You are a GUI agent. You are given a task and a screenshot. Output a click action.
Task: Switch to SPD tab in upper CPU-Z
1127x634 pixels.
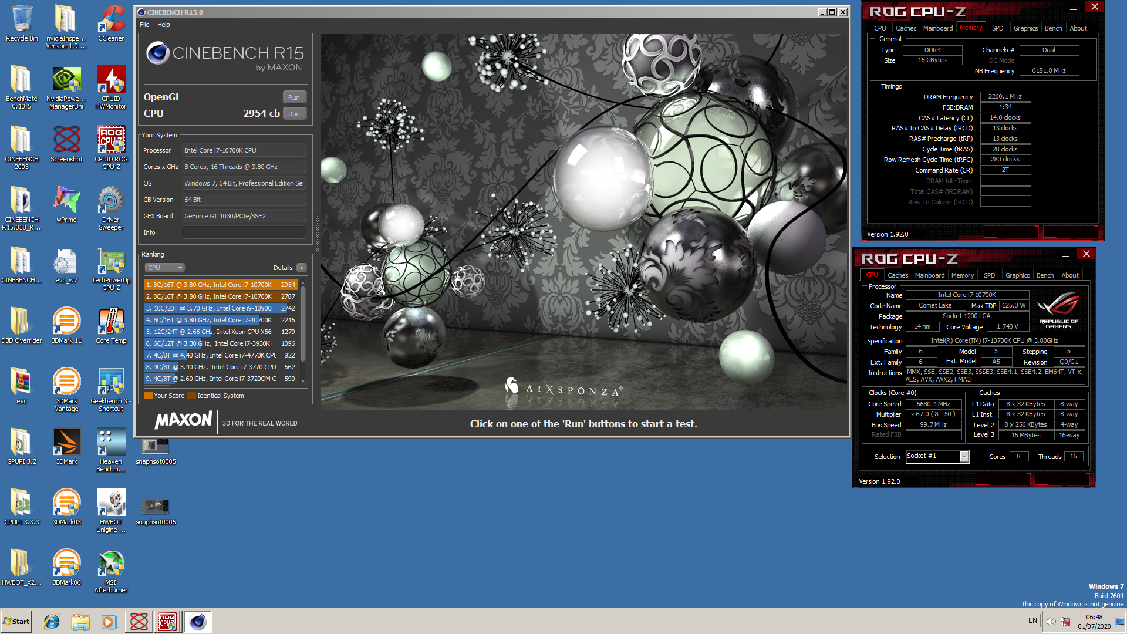[997, 28]
